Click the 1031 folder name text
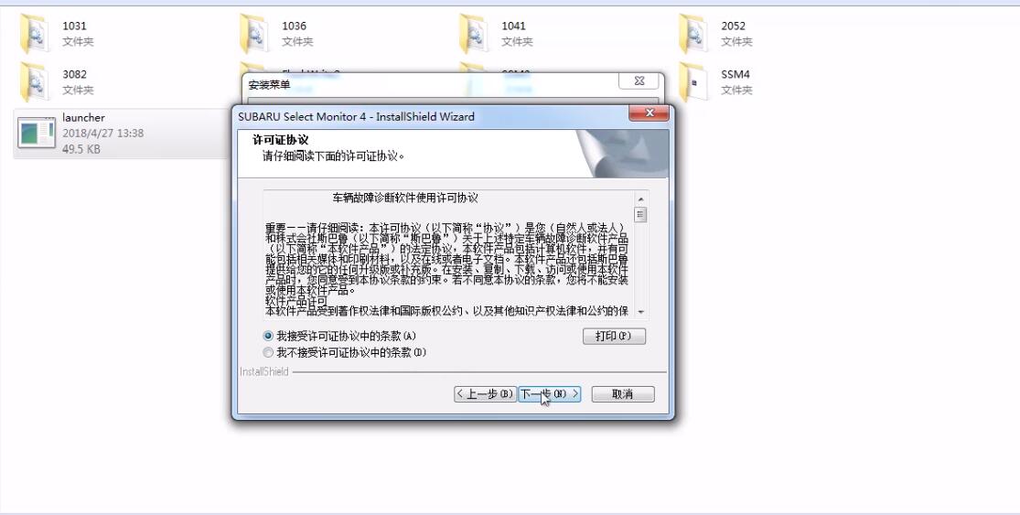 74,26
